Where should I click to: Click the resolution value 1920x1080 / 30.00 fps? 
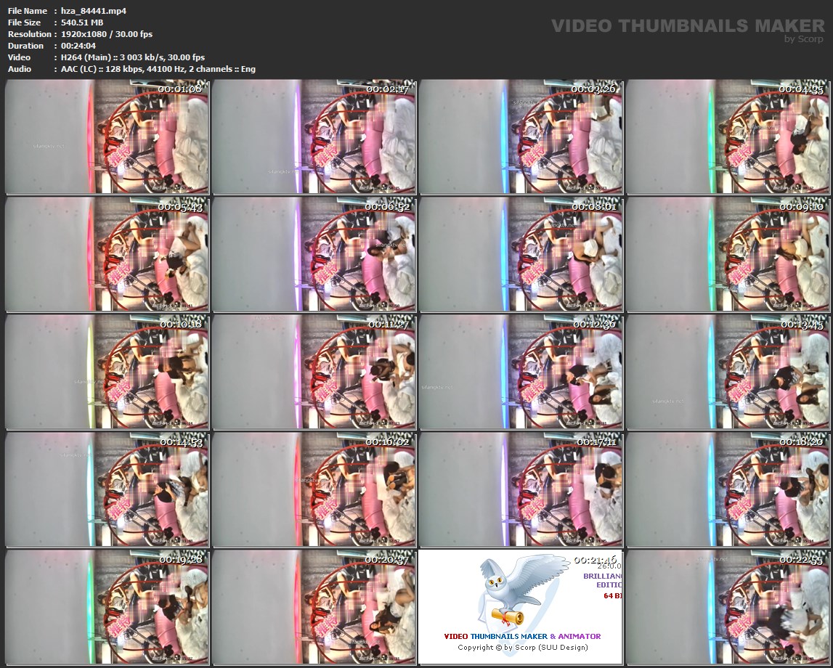pyautogui.click(x=107, y=34)
